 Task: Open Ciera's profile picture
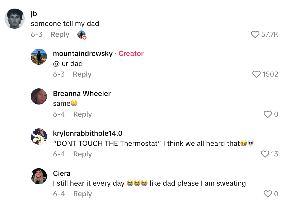click(39, 176)
